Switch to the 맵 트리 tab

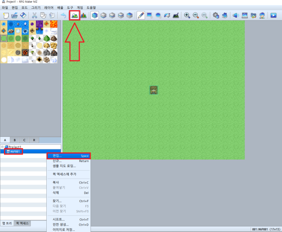point(7,223)
